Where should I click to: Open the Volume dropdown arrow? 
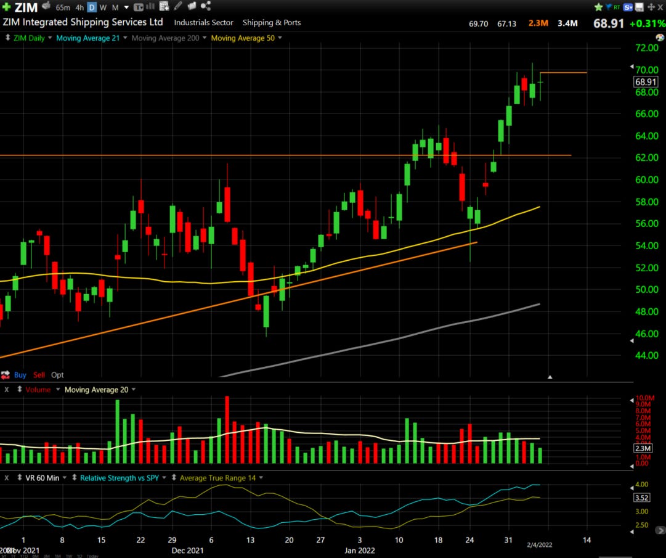coord(58,389)
